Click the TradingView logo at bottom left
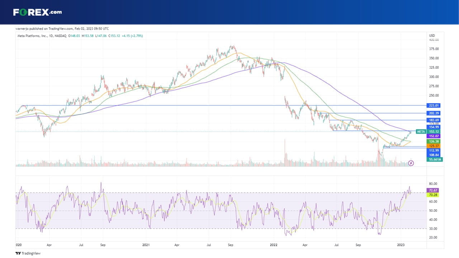 click(x=28, y=253)
